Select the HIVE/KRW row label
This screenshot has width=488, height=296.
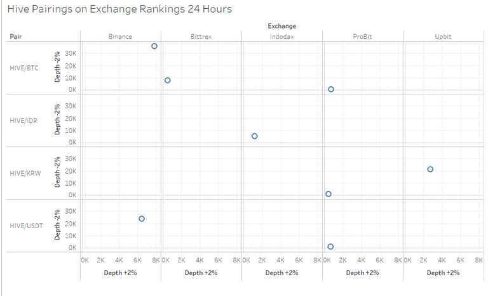tap(25, 173)
